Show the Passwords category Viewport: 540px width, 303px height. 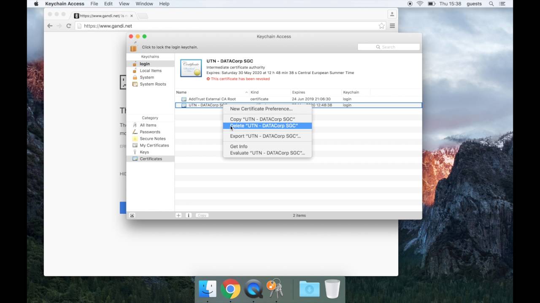(150, 132)
